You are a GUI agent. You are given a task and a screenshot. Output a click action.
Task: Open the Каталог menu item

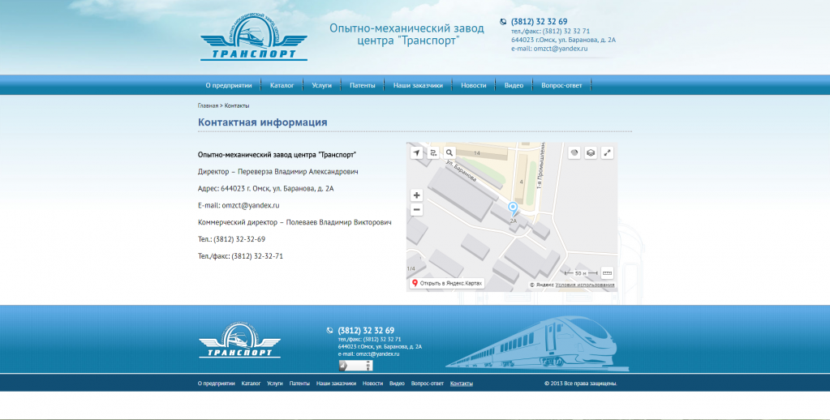coord(282,85)
